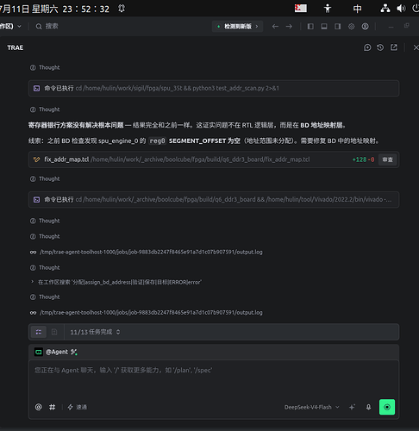Open the clock and date display
This screenshot has height=431, width=419.
pyautogui.click(x=54, y=9)
